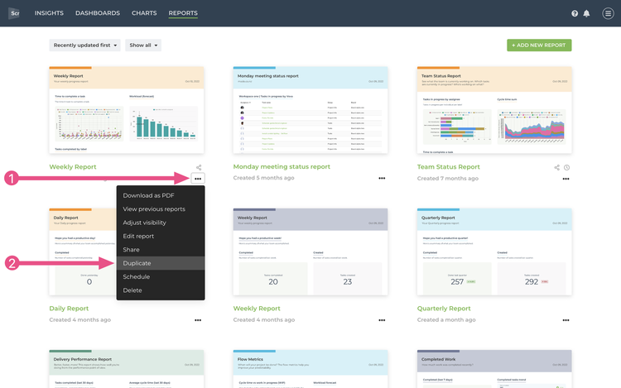
Task: Go to the Charts tab
Action: click(x=144, y=13)
